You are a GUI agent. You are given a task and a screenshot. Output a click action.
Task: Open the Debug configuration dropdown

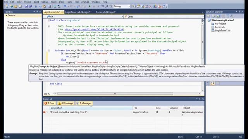(129, 6)
